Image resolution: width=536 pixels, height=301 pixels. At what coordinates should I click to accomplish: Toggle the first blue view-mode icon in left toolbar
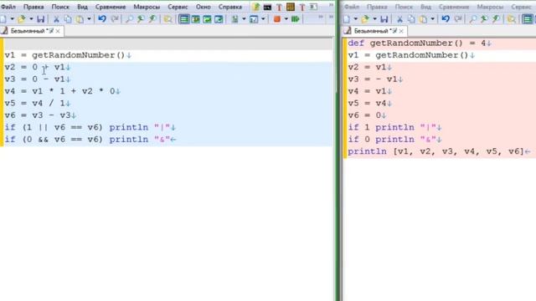pyautogui.click(x=184, y=19)
